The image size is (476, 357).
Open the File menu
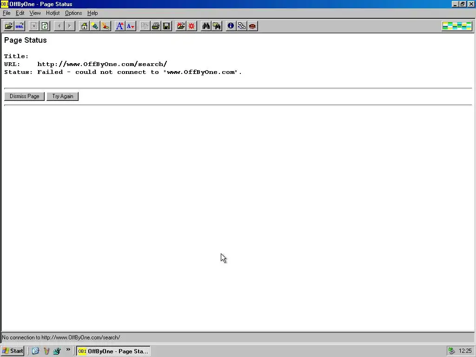coord(7,13)
